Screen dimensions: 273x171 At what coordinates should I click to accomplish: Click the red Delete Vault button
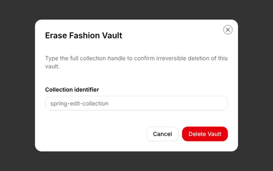pyautogui.click(x=205, y=134)
